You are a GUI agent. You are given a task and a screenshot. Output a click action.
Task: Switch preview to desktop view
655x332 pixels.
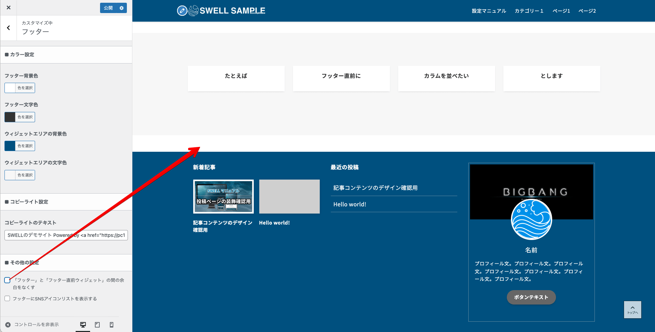pos(83,324)
